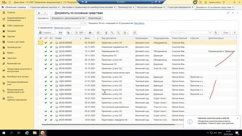Screen dimensions: 242x136
Task: Click the set period interval toolbar icon
Action: pyautogui.click(x=60, y=32)
